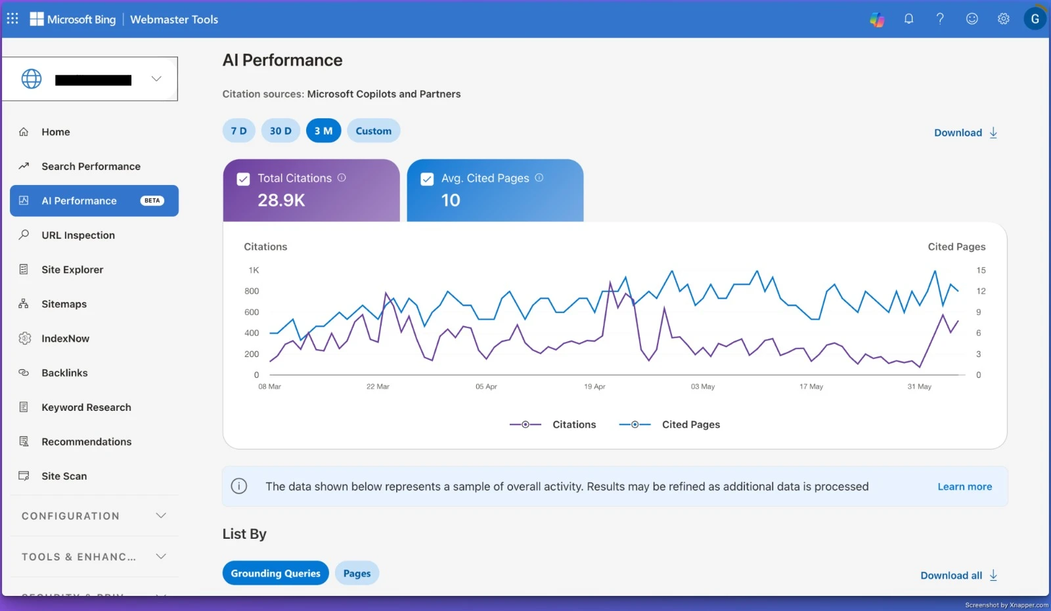Switch to the Pages tab
Image resolution: width=1051 pixels, height=611 pixels.
point(357,573)
